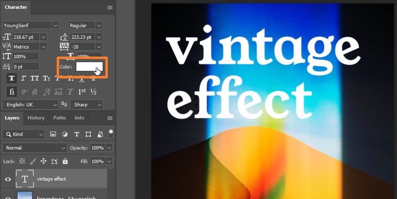This screenshot has width=397, height=199.
Task: Switch to the Info tab
Action: (x=79, y=117)
